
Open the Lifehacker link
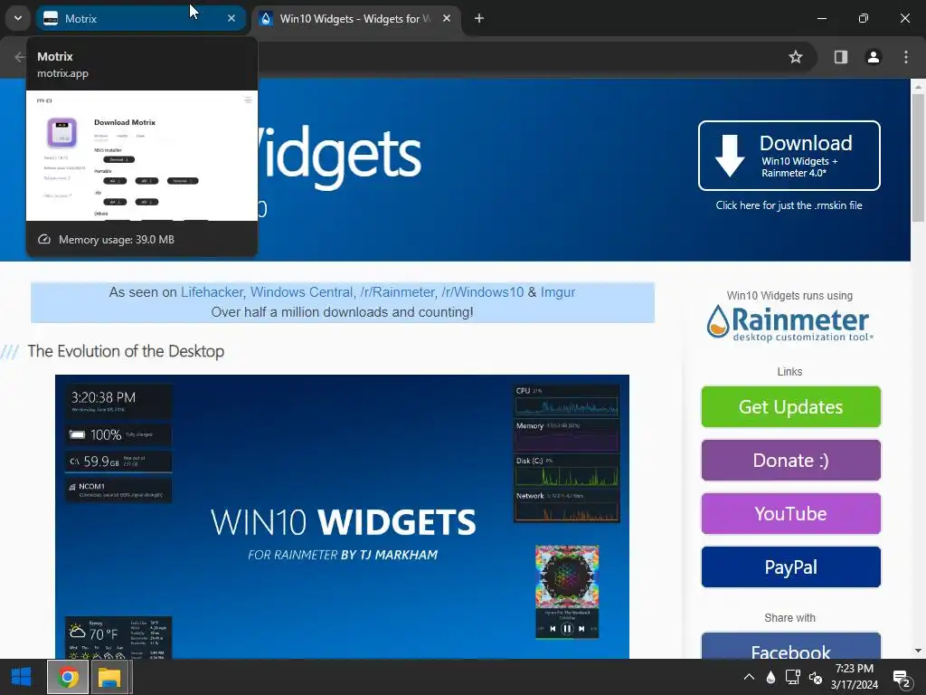[x=212, y=292]
